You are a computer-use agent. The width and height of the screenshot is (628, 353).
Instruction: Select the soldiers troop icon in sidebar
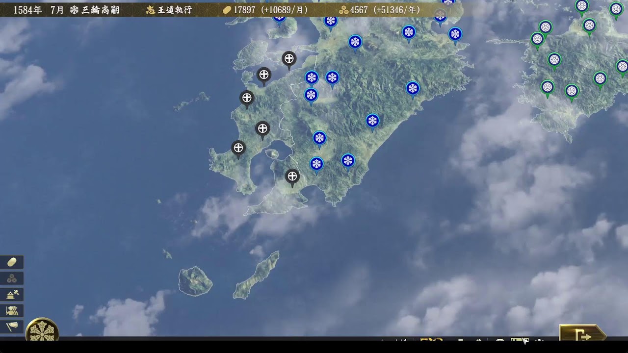(x=12, y=310)
